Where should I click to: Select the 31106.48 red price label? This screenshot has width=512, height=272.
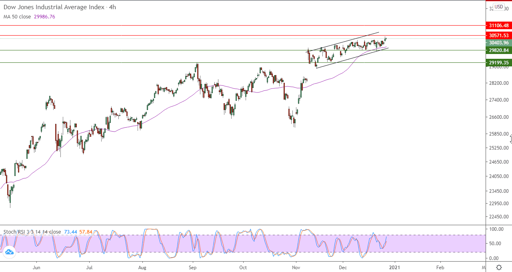click(x=498, y=25)
